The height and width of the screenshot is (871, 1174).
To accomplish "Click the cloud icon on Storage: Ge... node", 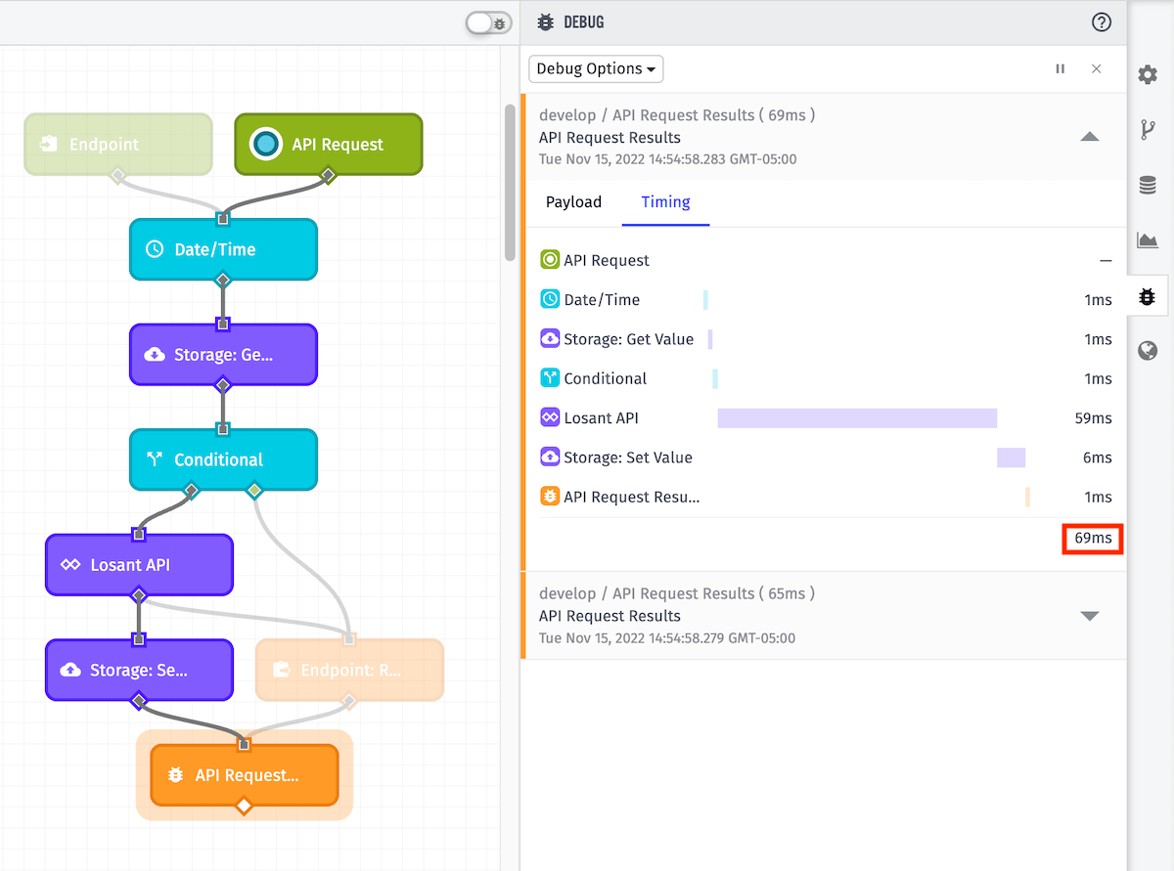I will pyautogui.click(x=154, y=355).
